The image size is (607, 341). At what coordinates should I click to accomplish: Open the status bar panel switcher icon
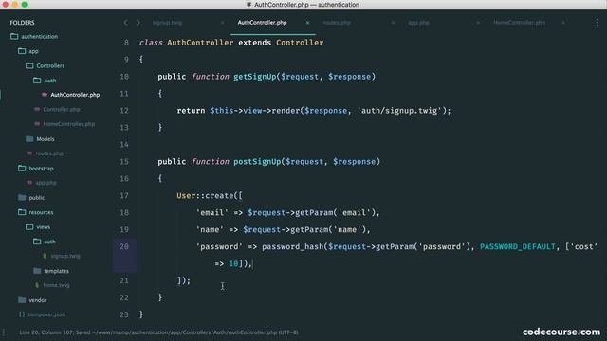coord(4,332)
